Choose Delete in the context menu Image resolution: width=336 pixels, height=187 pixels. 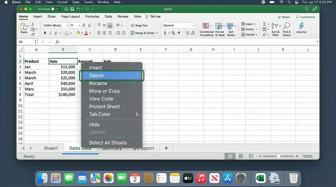pos(112,75)
